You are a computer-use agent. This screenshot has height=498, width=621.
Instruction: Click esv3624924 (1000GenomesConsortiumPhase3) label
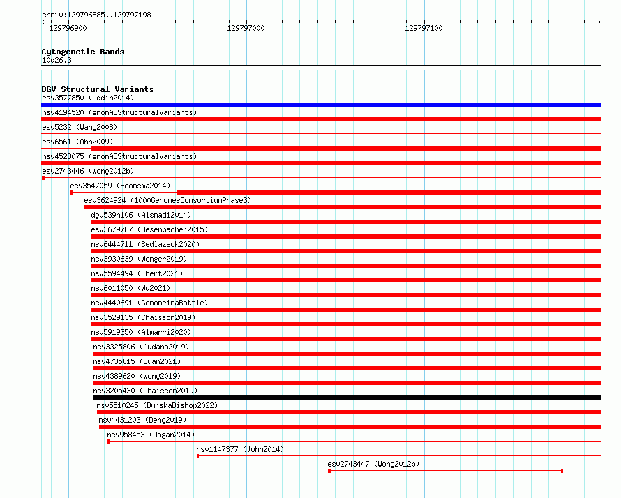pos(167,200)
